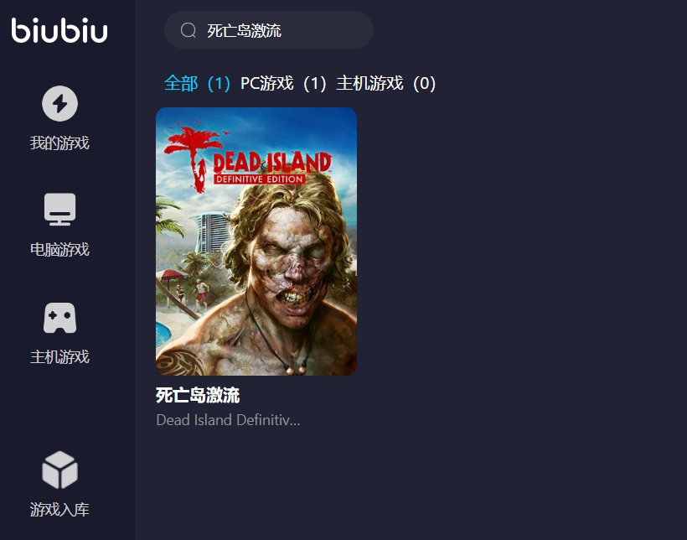The width and height of the screenshot is (687, 540).
Task: Switch to the 全部 (1) tab
Action: [x=197, y=83]
